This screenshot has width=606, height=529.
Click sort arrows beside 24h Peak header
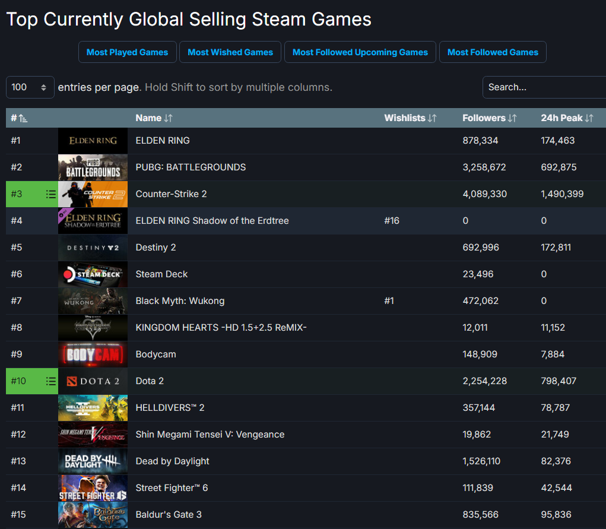click(x=589, y=118)
